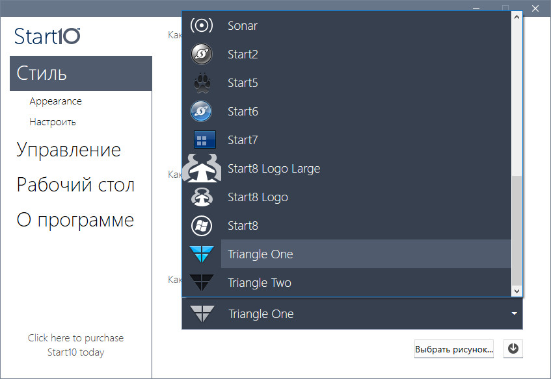Click the combo box dropdown arrow
This screenshot has width=551, height=379.
tap(514, 314)
